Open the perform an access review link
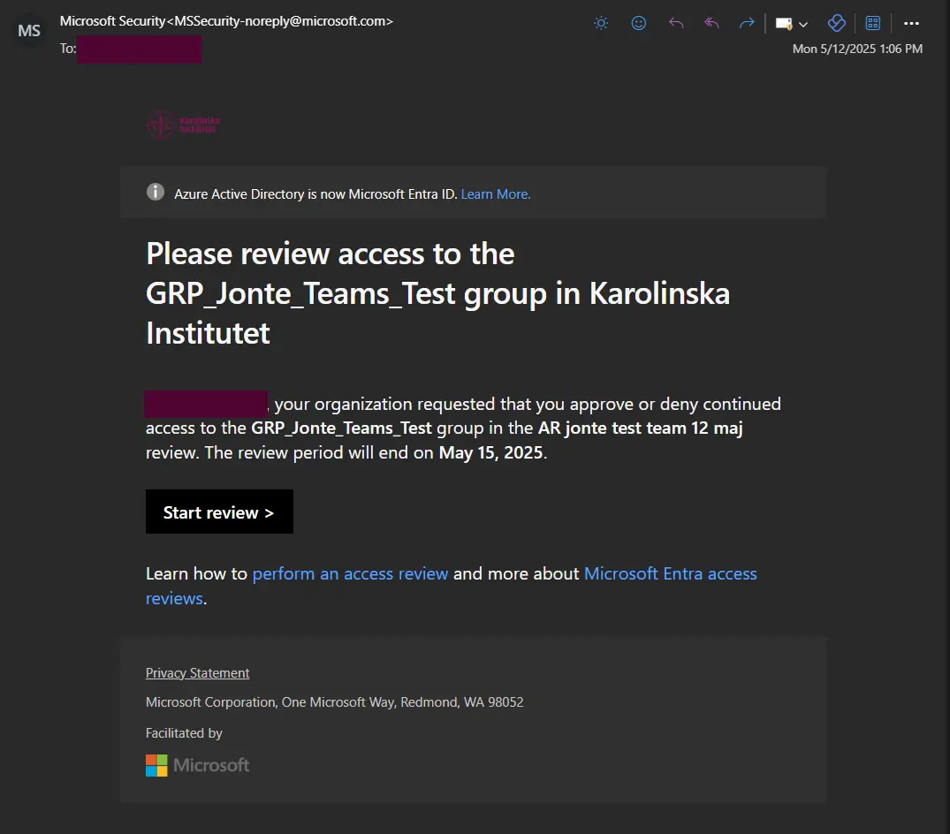Screen dimensions: 950x834 click(350, 573)
